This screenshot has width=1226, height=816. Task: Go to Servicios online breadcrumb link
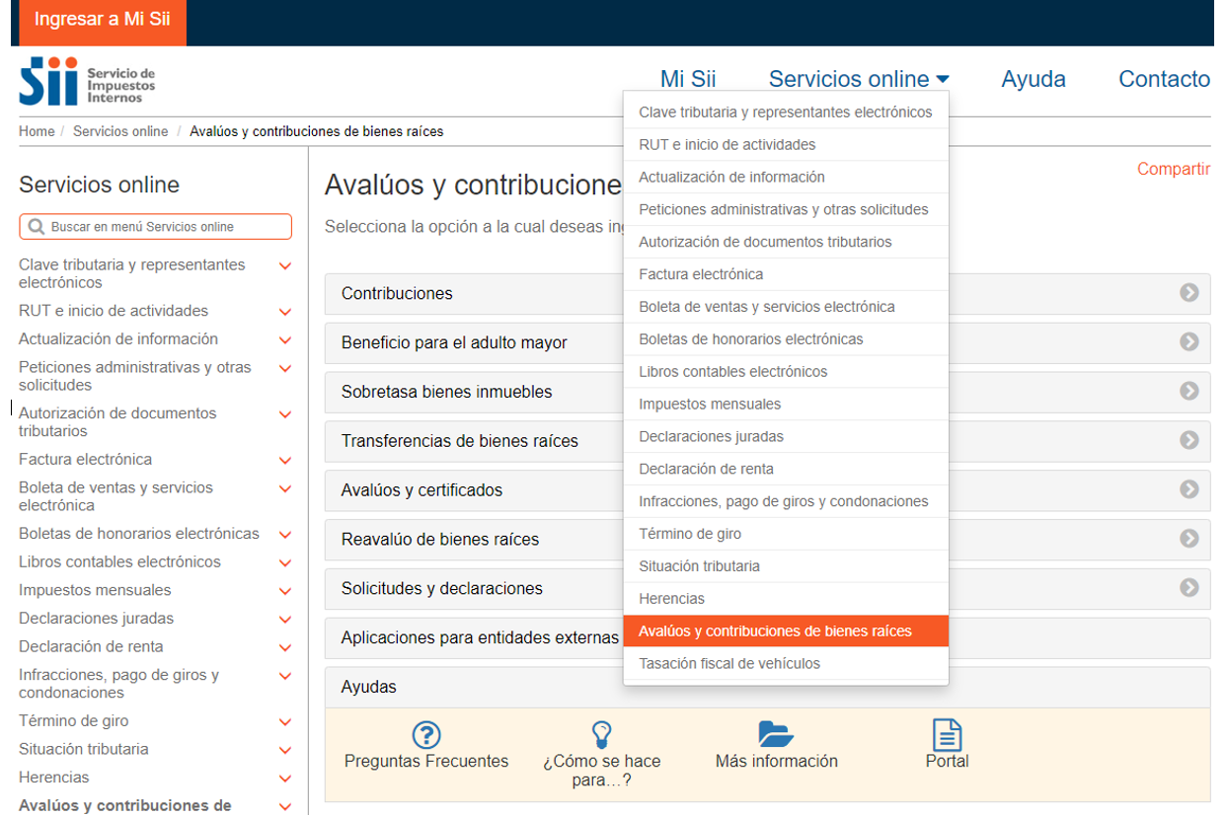coord(120,131)
